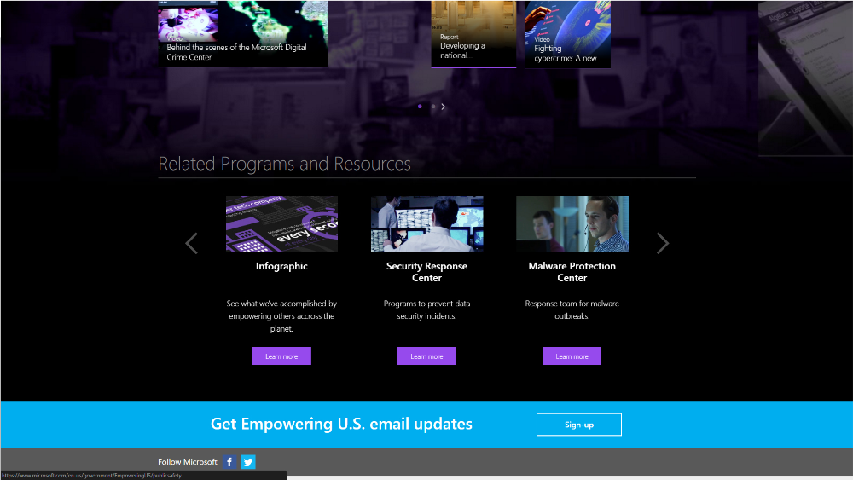Click 'See what we've accomplished' description text

(281, 315)
